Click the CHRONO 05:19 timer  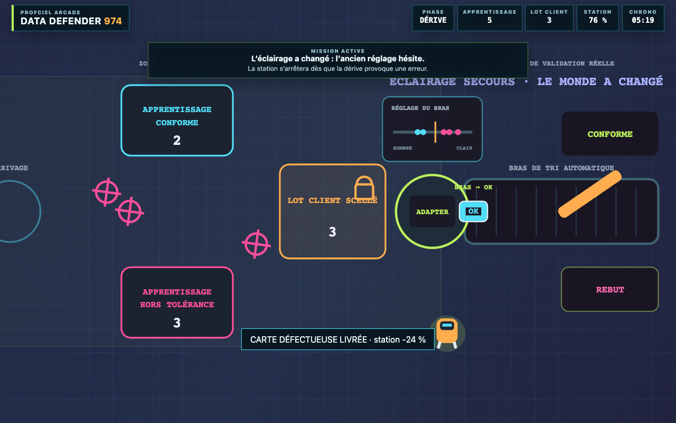[x=643, y=18]
